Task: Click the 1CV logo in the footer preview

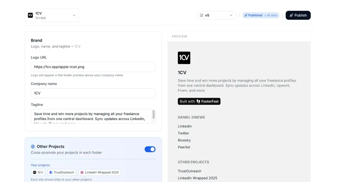Action: (x=184, y=58)
